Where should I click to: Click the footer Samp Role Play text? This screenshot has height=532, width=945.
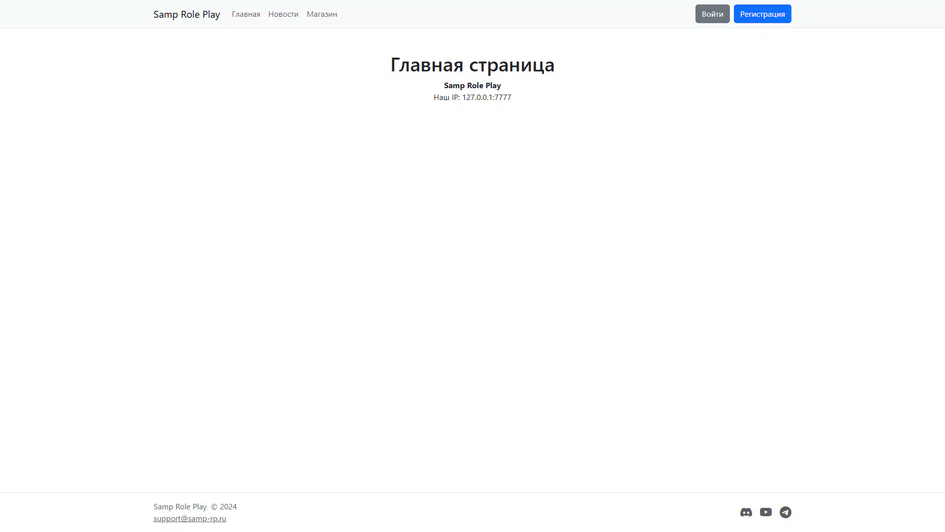click(180, 506)
